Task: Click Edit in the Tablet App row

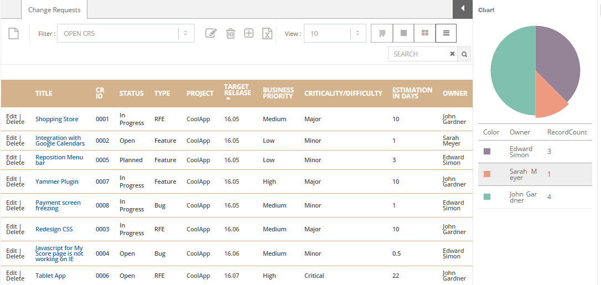Action: pyautogui.click(x=12, y=273)
